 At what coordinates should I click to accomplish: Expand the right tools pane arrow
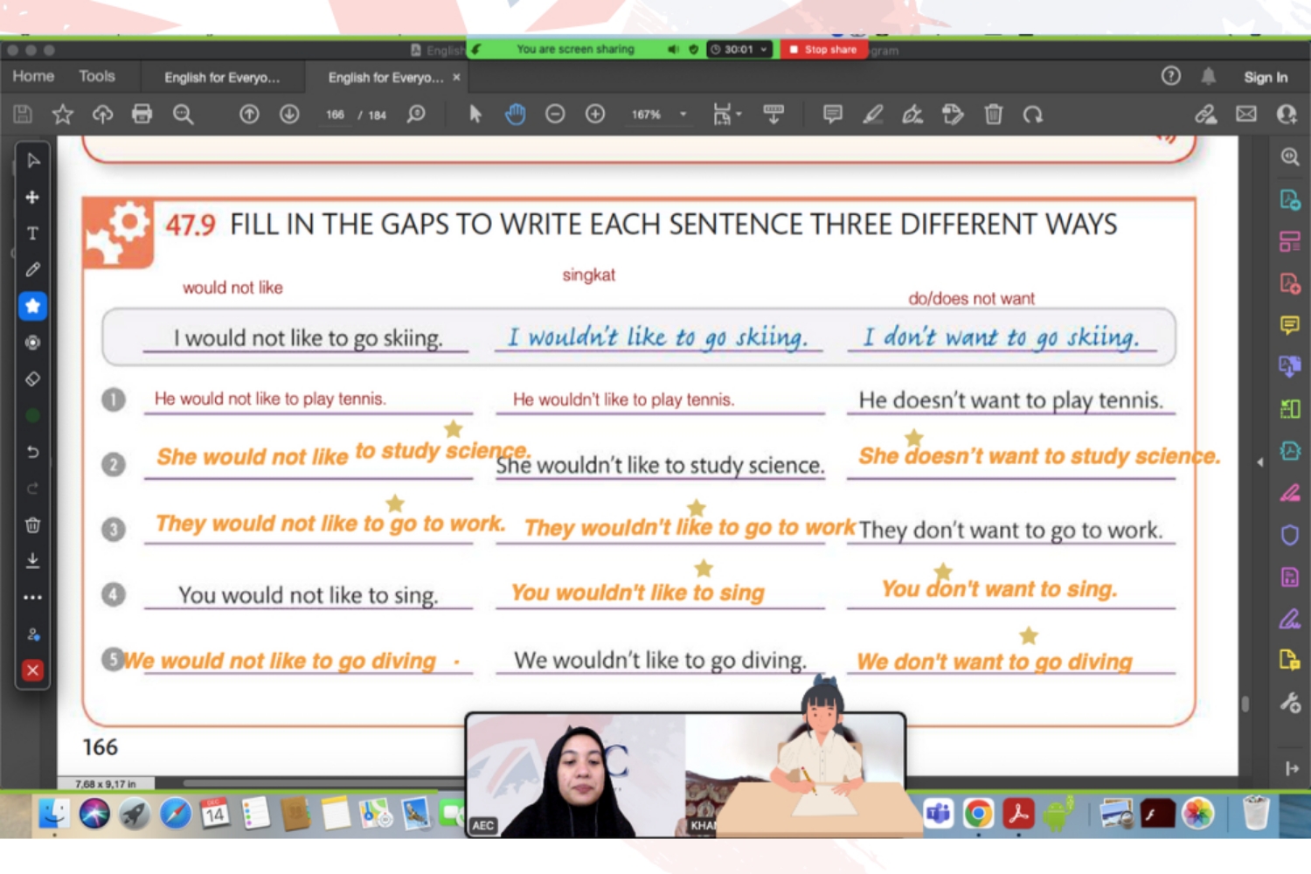click(1259, 461)
